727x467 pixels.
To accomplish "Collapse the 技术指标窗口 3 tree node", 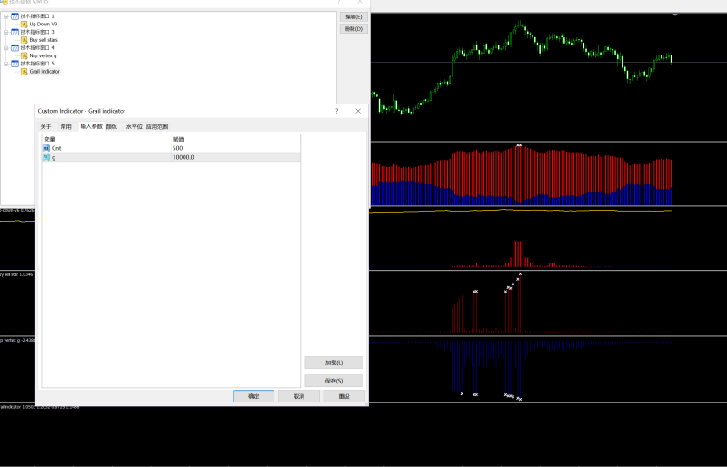I will pos(6,32).
